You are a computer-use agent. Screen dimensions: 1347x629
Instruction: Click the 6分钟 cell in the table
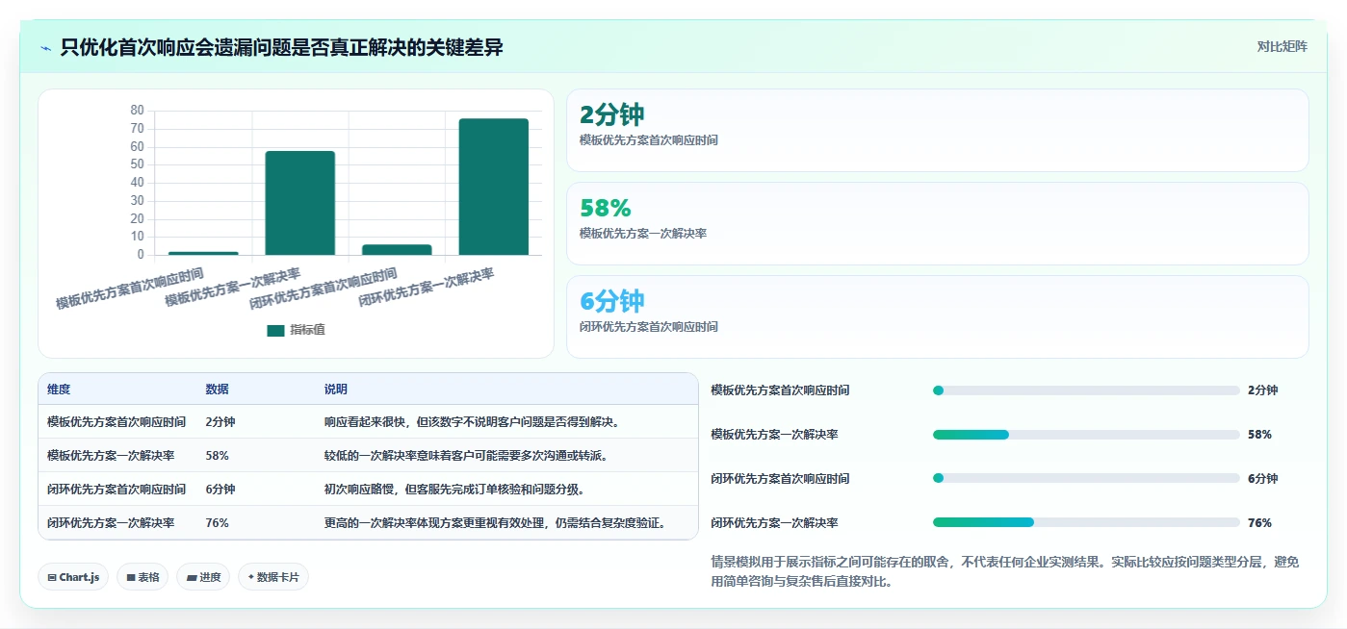click(220, 490)
